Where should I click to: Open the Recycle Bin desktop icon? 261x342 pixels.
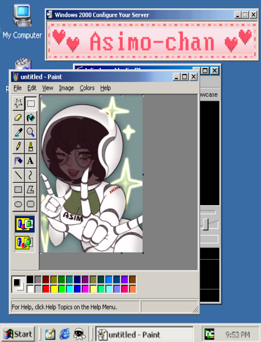23,64
